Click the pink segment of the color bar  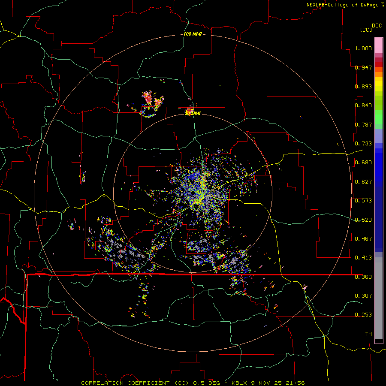click(x=379, y=45)
